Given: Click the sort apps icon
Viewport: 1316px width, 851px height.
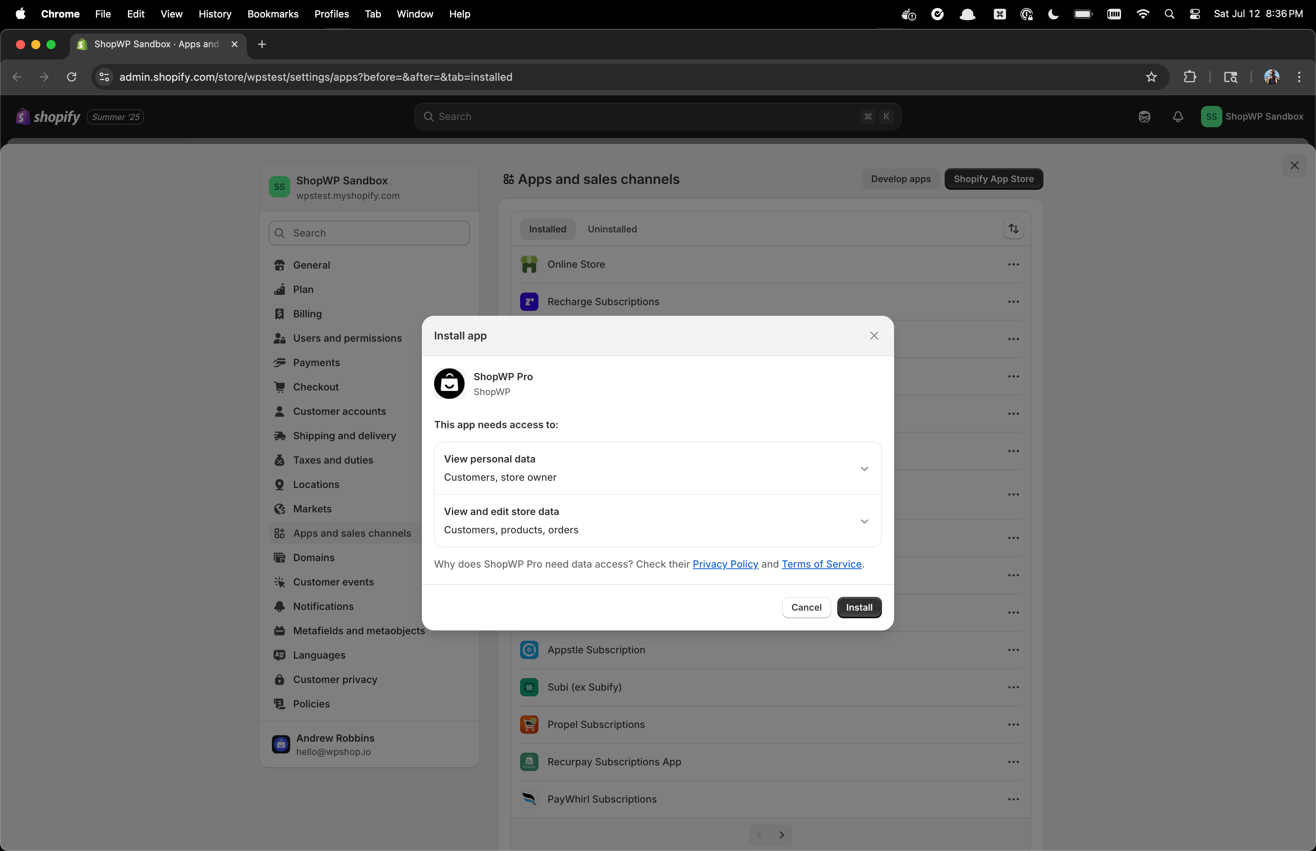Looking at the screenshot, I should 1013,229.
